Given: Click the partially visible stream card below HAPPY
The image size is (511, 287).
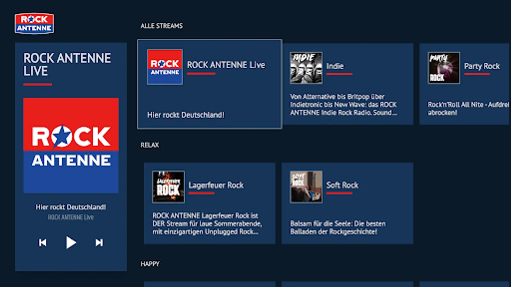Looking at the screenshot, I should click(210, 284).
